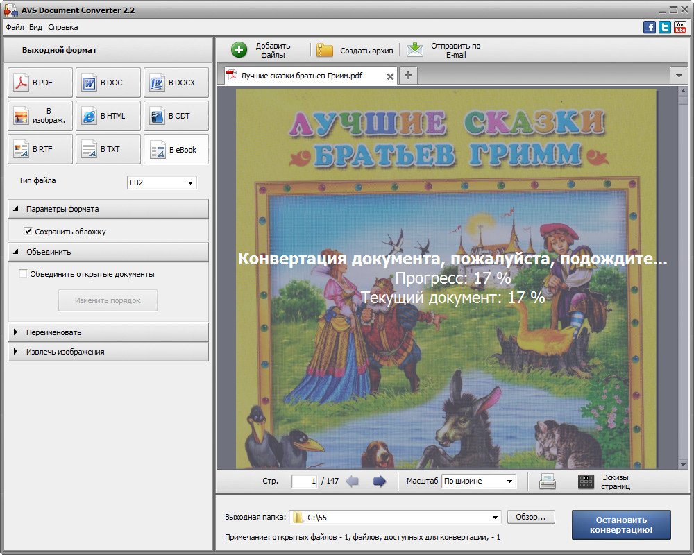Enable Объединить открытые документы checkbox
694x555 pixels.
23,273
